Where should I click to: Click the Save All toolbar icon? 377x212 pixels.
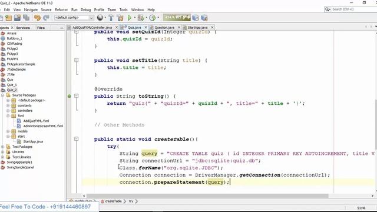[x=26, y=18]
